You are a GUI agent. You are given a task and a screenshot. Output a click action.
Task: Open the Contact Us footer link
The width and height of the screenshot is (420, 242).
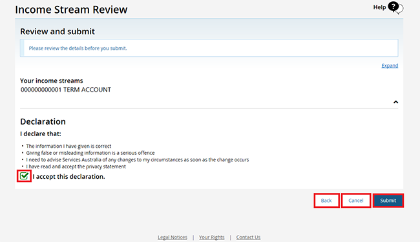[x=248, y=237]
